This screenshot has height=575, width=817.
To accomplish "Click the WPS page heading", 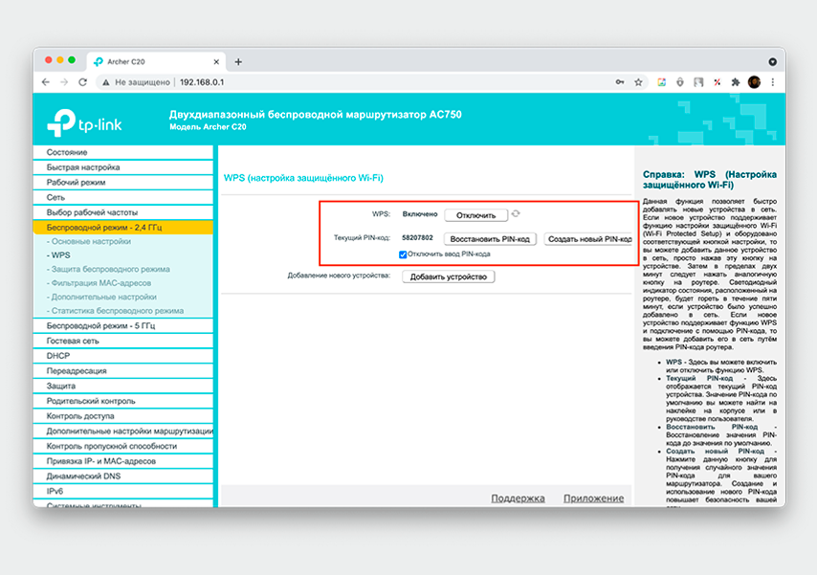I will 303,178.
